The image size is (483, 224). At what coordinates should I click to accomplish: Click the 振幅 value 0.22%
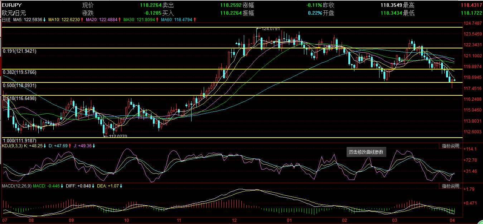(x=315, y=13)
